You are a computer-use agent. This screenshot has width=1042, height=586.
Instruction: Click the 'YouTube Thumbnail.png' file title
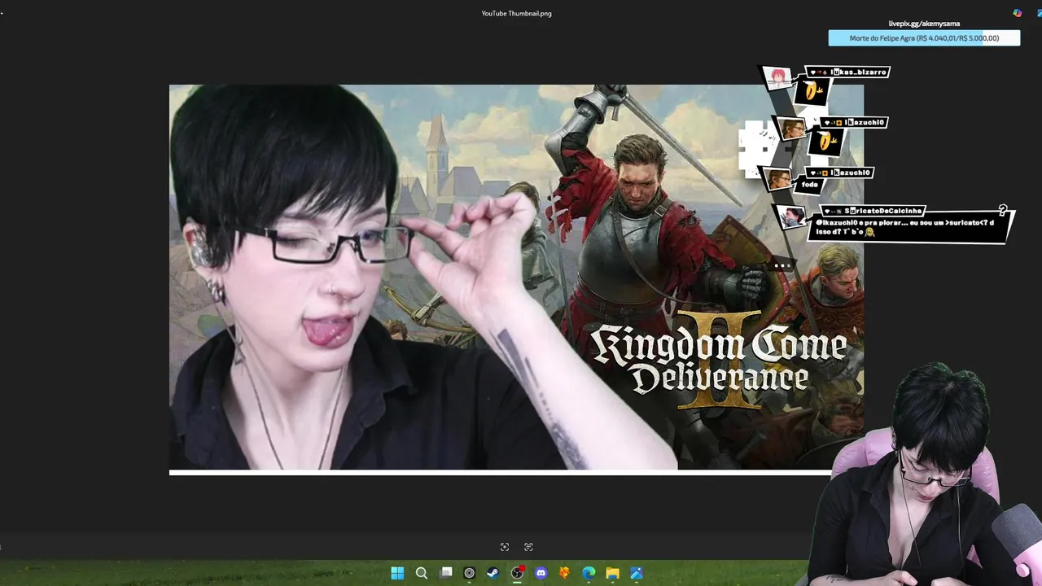click(516, 14)
